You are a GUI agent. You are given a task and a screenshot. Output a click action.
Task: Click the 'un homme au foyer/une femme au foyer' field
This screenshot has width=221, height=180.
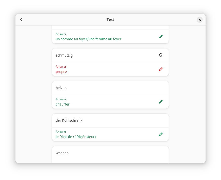110,37
